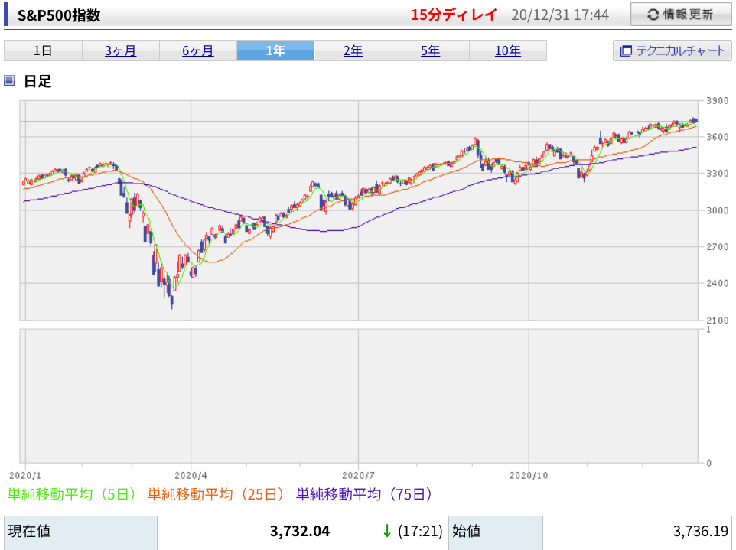Click the 3900 y-axis price label
Screen dimensions: 736x550
click(x=718, y=101)
